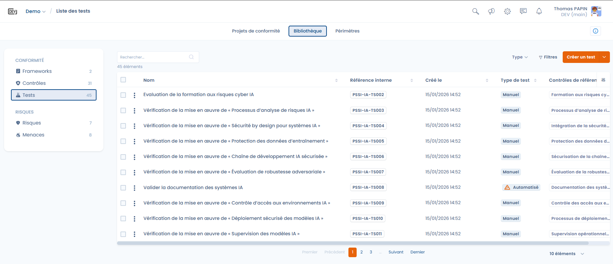
Task: Expand the Type dropdown filter
Action: click(x=520, y=57)
